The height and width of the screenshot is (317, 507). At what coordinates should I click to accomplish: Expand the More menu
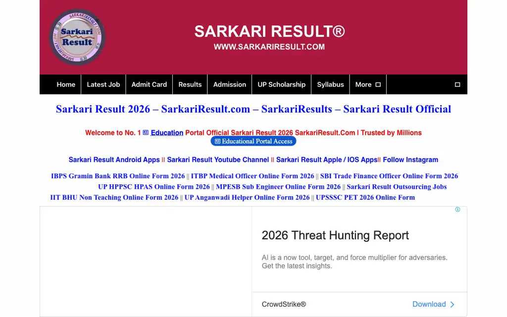368,84
